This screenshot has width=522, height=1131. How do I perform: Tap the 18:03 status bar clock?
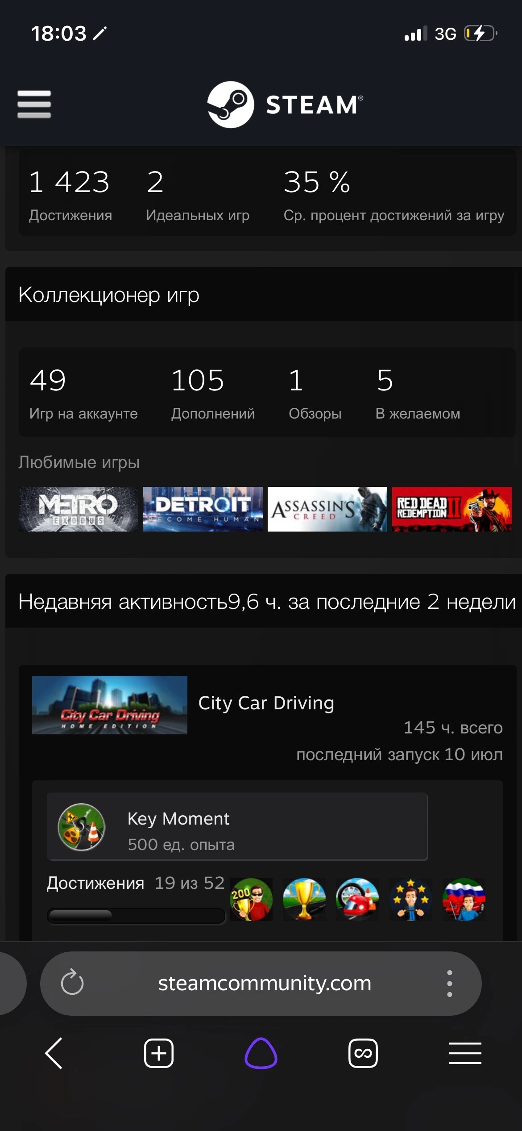click(x=59, y=34)
